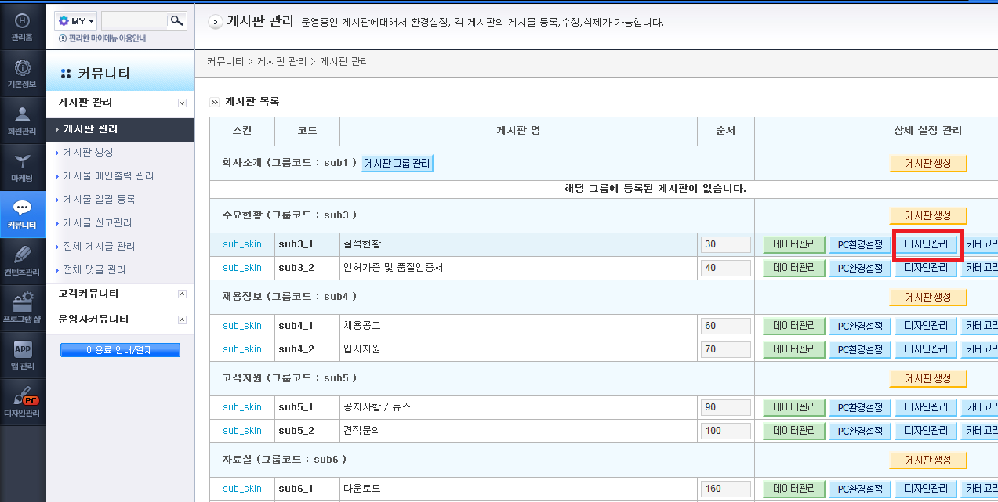Select the 컨텐츠관리 pencil icon
The width and height of the screenshot is (998, 502).
tap(23, 261)
